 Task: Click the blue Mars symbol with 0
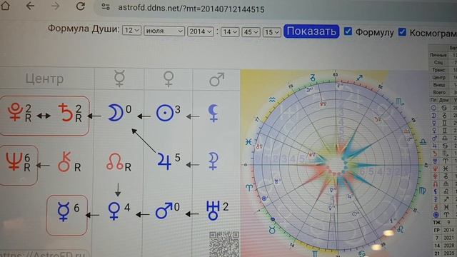point(164,211)
